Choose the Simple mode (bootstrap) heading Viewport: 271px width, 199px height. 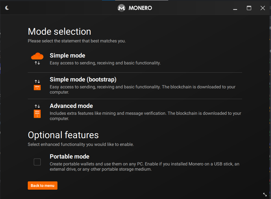[83, 80]
